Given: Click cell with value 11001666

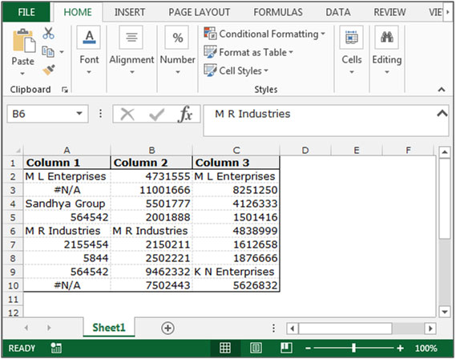Looking at the screenshot, I should [151, 190].
